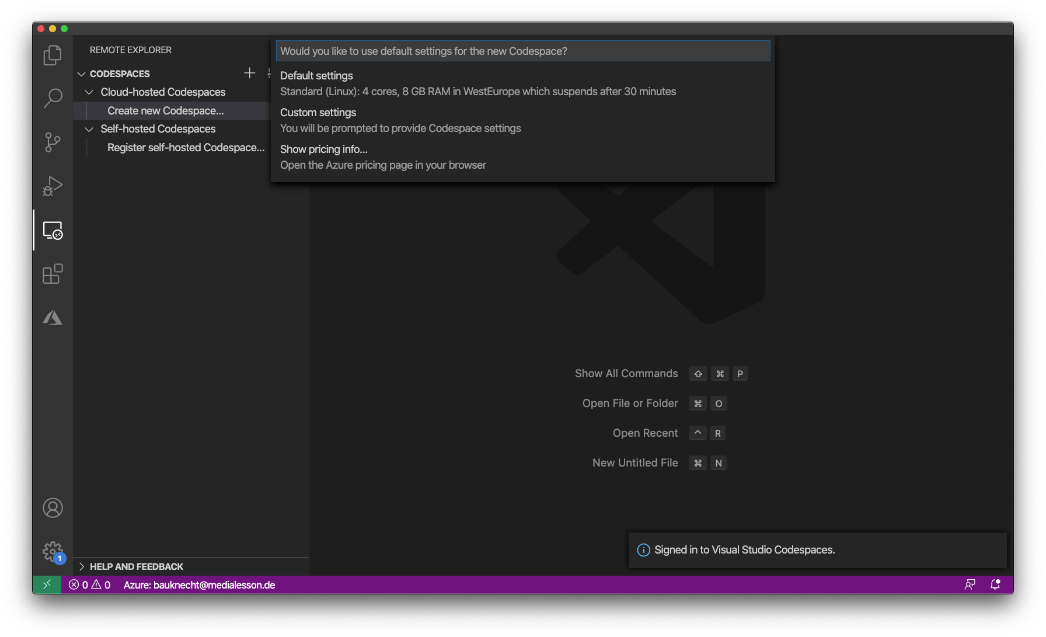Click the errors and warnings counter
1046x637 pixels.
89,584
